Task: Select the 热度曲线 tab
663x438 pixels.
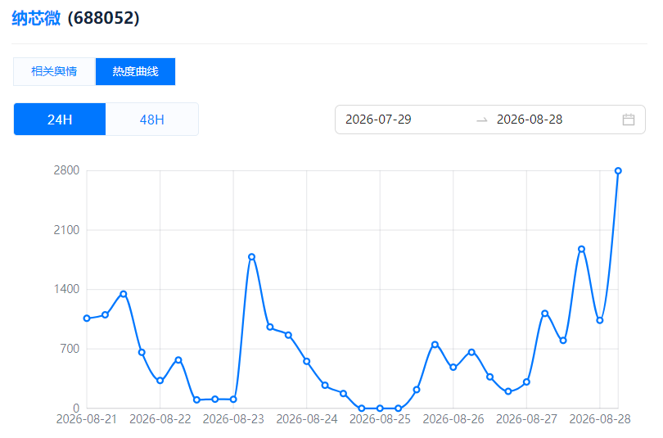Action: point(135,71)
